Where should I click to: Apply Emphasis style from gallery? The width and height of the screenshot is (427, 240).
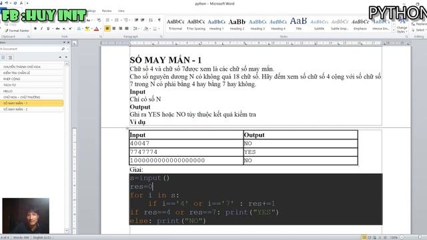click(360, 24)
